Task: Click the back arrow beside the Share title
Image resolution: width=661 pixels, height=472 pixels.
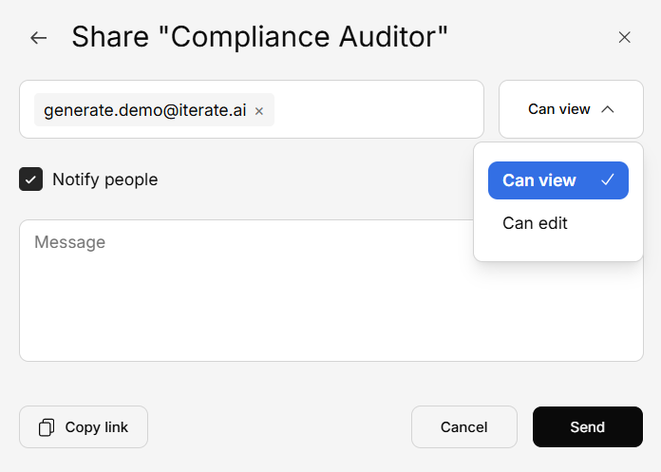Action: pos(38,38)
